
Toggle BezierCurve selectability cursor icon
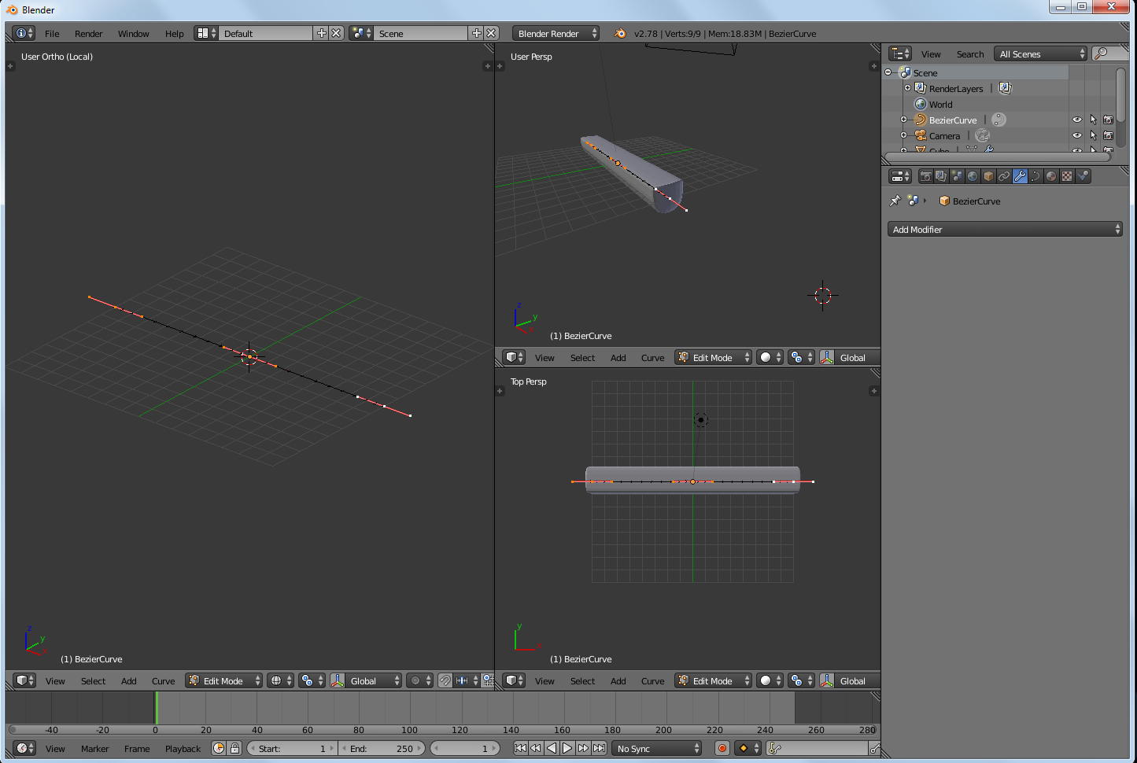click(x=1093, y=120)
